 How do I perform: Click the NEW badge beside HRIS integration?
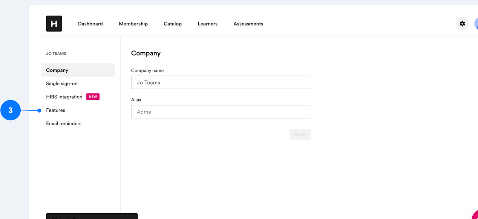93,97
